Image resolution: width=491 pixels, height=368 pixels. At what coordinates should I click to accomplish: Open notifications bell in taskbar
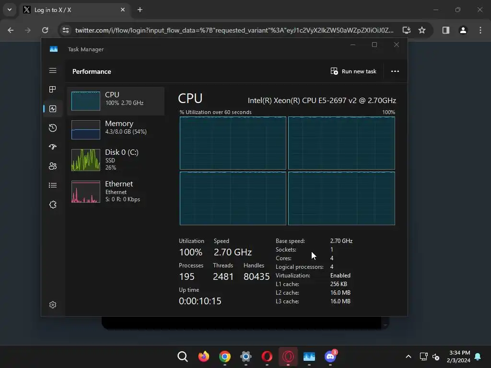[x=478, y=356]
